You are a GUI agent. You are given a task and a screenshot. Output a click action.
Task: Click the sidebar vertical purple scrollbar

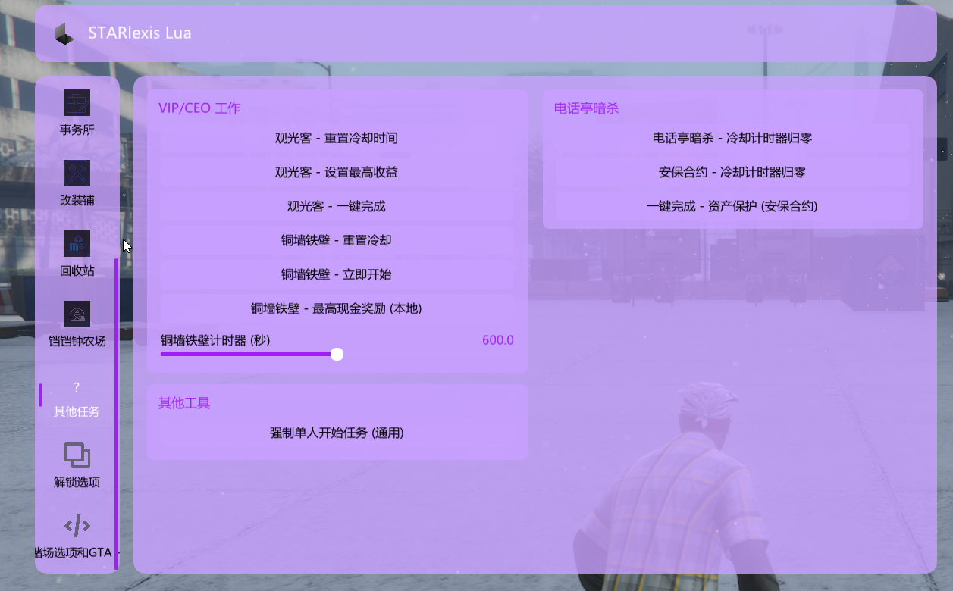pyautogui.click(x=116, y=413)
